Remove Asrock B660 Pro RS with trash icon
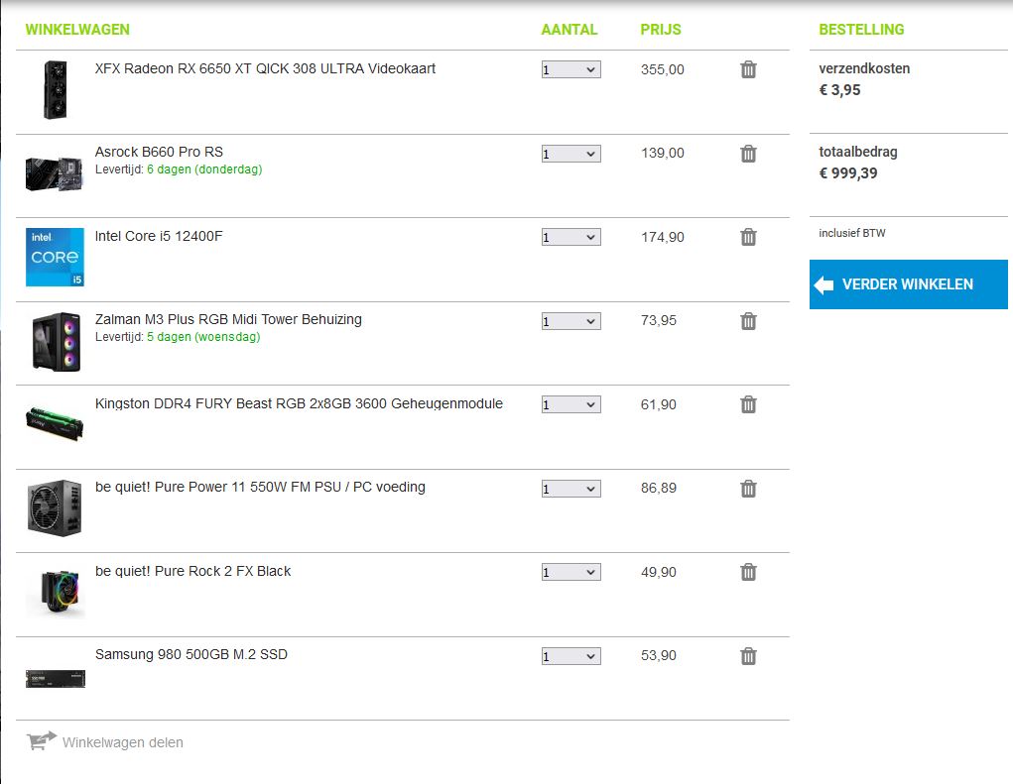Screen dimensions: 1013x784 click(x=748, y=154)
